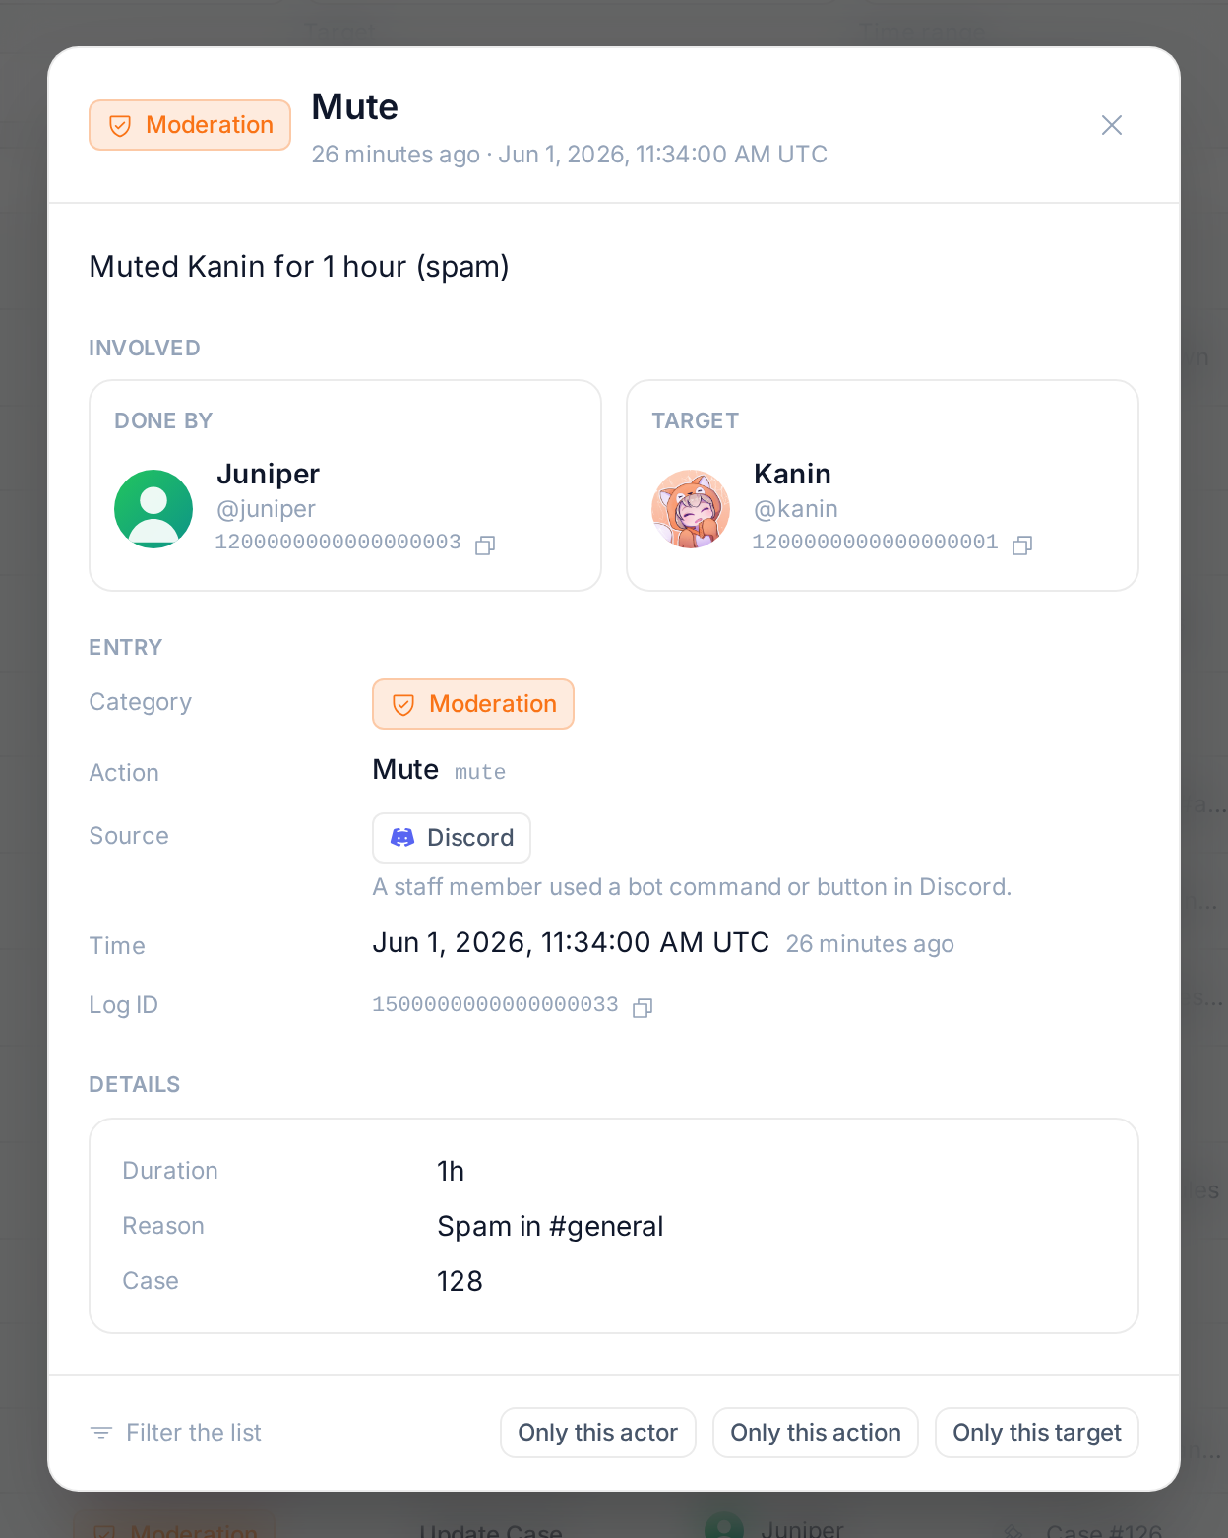Click the @kanin handle
This screenshot has width=1228, height=1538.
coord(796,509)
